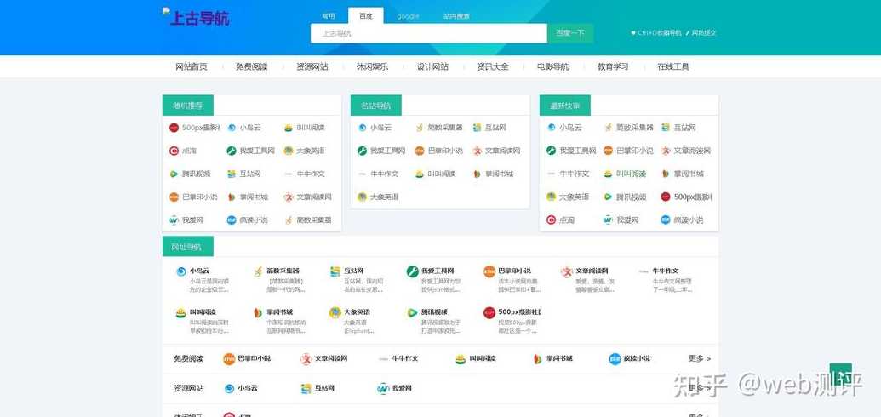The image size is (881, 417).
Task: Open 互站网 icon in 名站导航 panel
Action: 477,128
